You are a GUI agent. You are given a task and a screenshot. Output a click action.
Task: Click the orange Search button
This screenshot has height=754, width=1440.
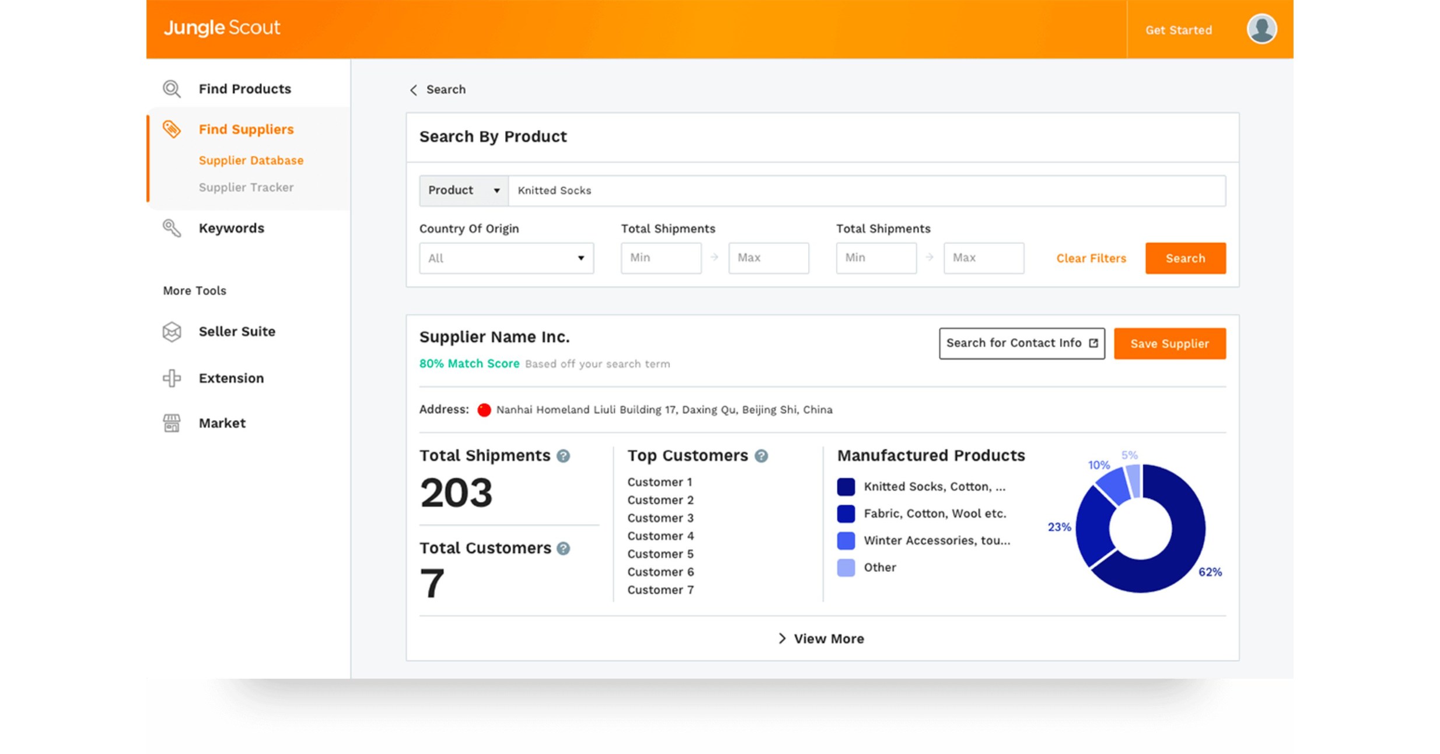tap(1185, 259)
